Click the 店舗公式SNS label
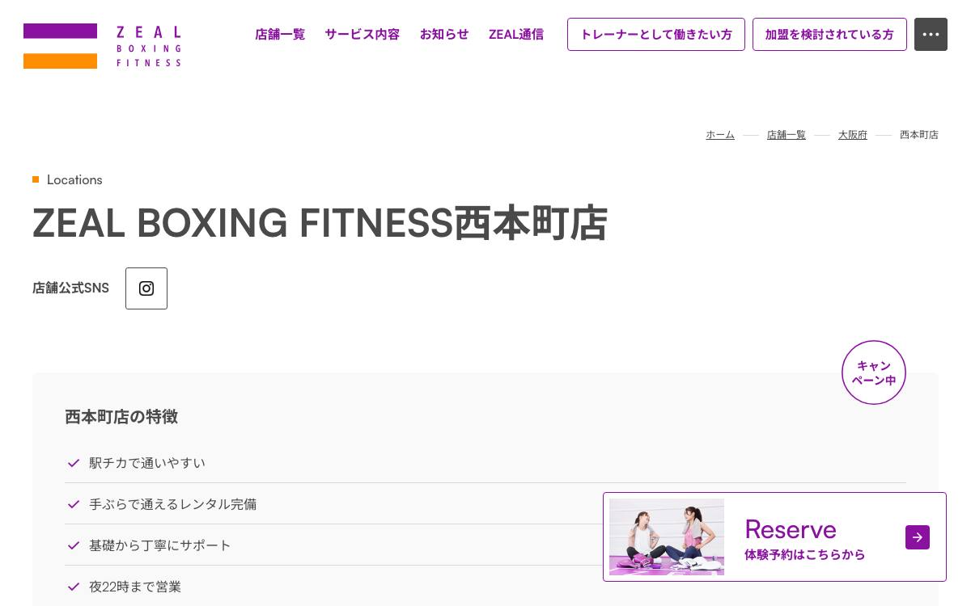The height and width of the screenshot is (606, 971). 70,288
